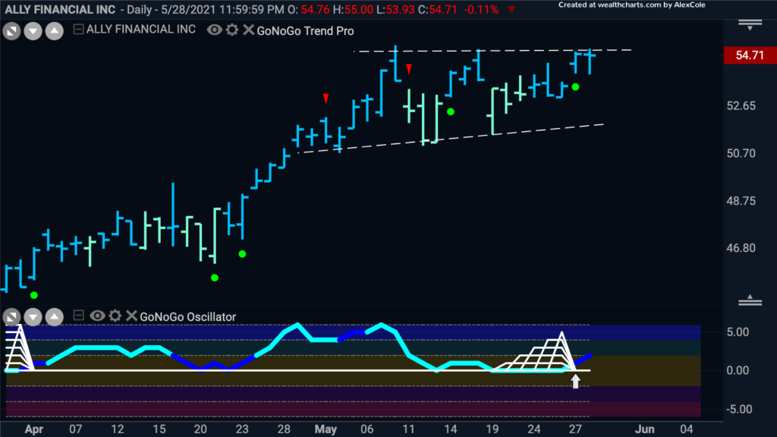Viewport: 777px width, 437px height.
Task: Click the May label on the date axis
Action: click(326, 429)
